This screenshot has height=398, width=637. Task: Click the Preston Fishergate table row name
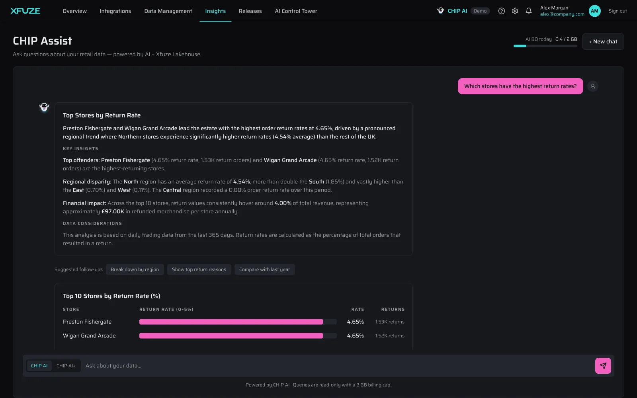pyautogui.click(x=87, y=322)
